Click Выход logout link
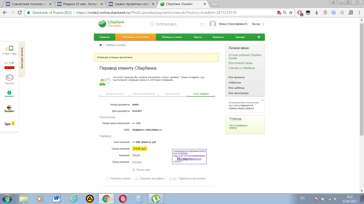The width and height of the screenshot is (364, 204). [256, 24]
